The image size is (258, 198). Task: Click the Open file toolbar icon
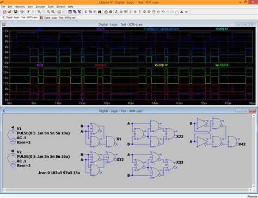click(x=9, y=12)
